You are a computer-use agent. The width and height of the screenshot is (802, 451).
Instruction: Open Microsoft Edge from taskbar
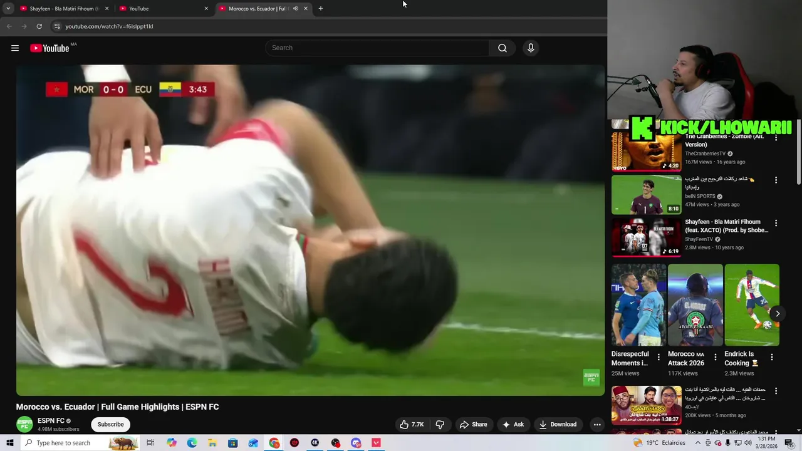(192, 443)
